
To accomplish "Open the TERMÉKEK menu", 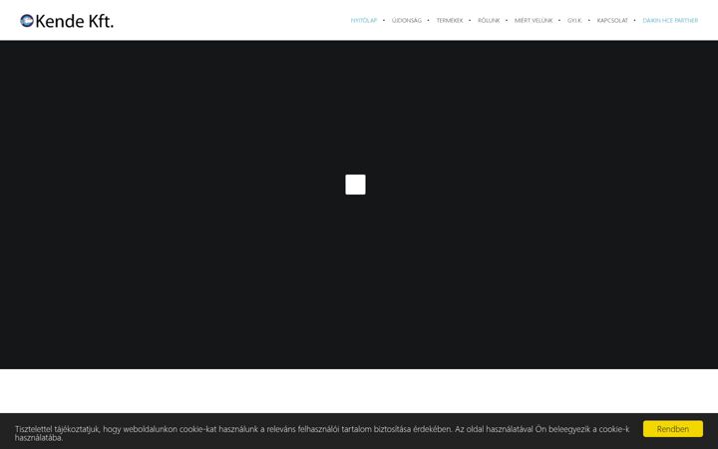I will pos(449,21).
